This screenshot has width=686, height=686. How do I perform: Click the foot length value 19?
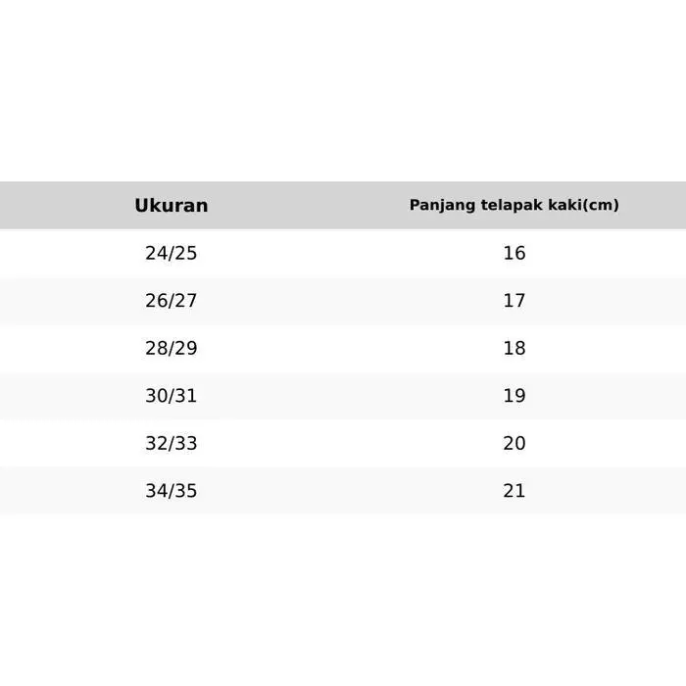pos(514,396)
